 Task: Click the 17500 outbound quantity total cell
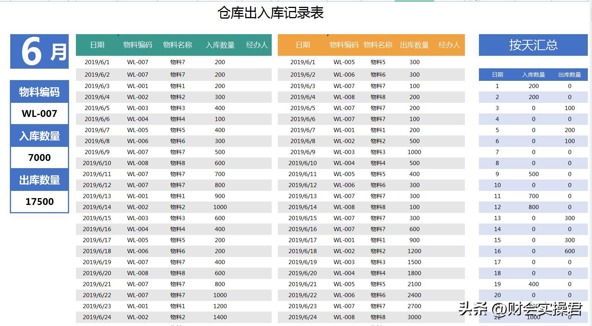(x=39, y=202)
